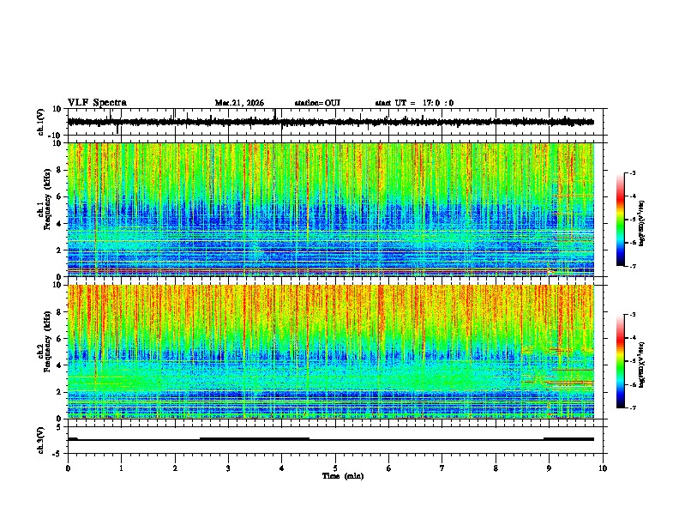The image size is (679, 525).
Task: Click the "-3" label on ch.2 color bar
Action: 632,315
